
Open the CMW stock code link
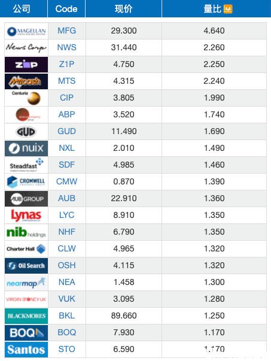(x=67, y=181)
